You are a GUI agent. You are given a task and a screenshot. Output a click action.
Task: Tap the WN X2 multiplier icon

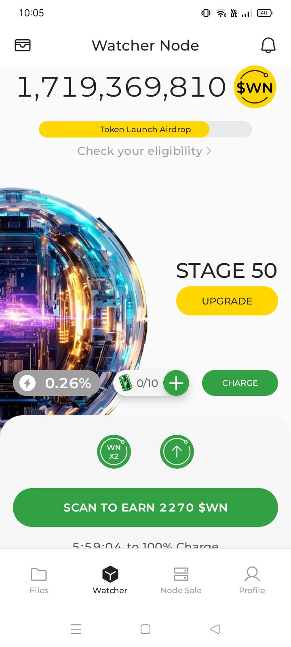coord(114,452)
